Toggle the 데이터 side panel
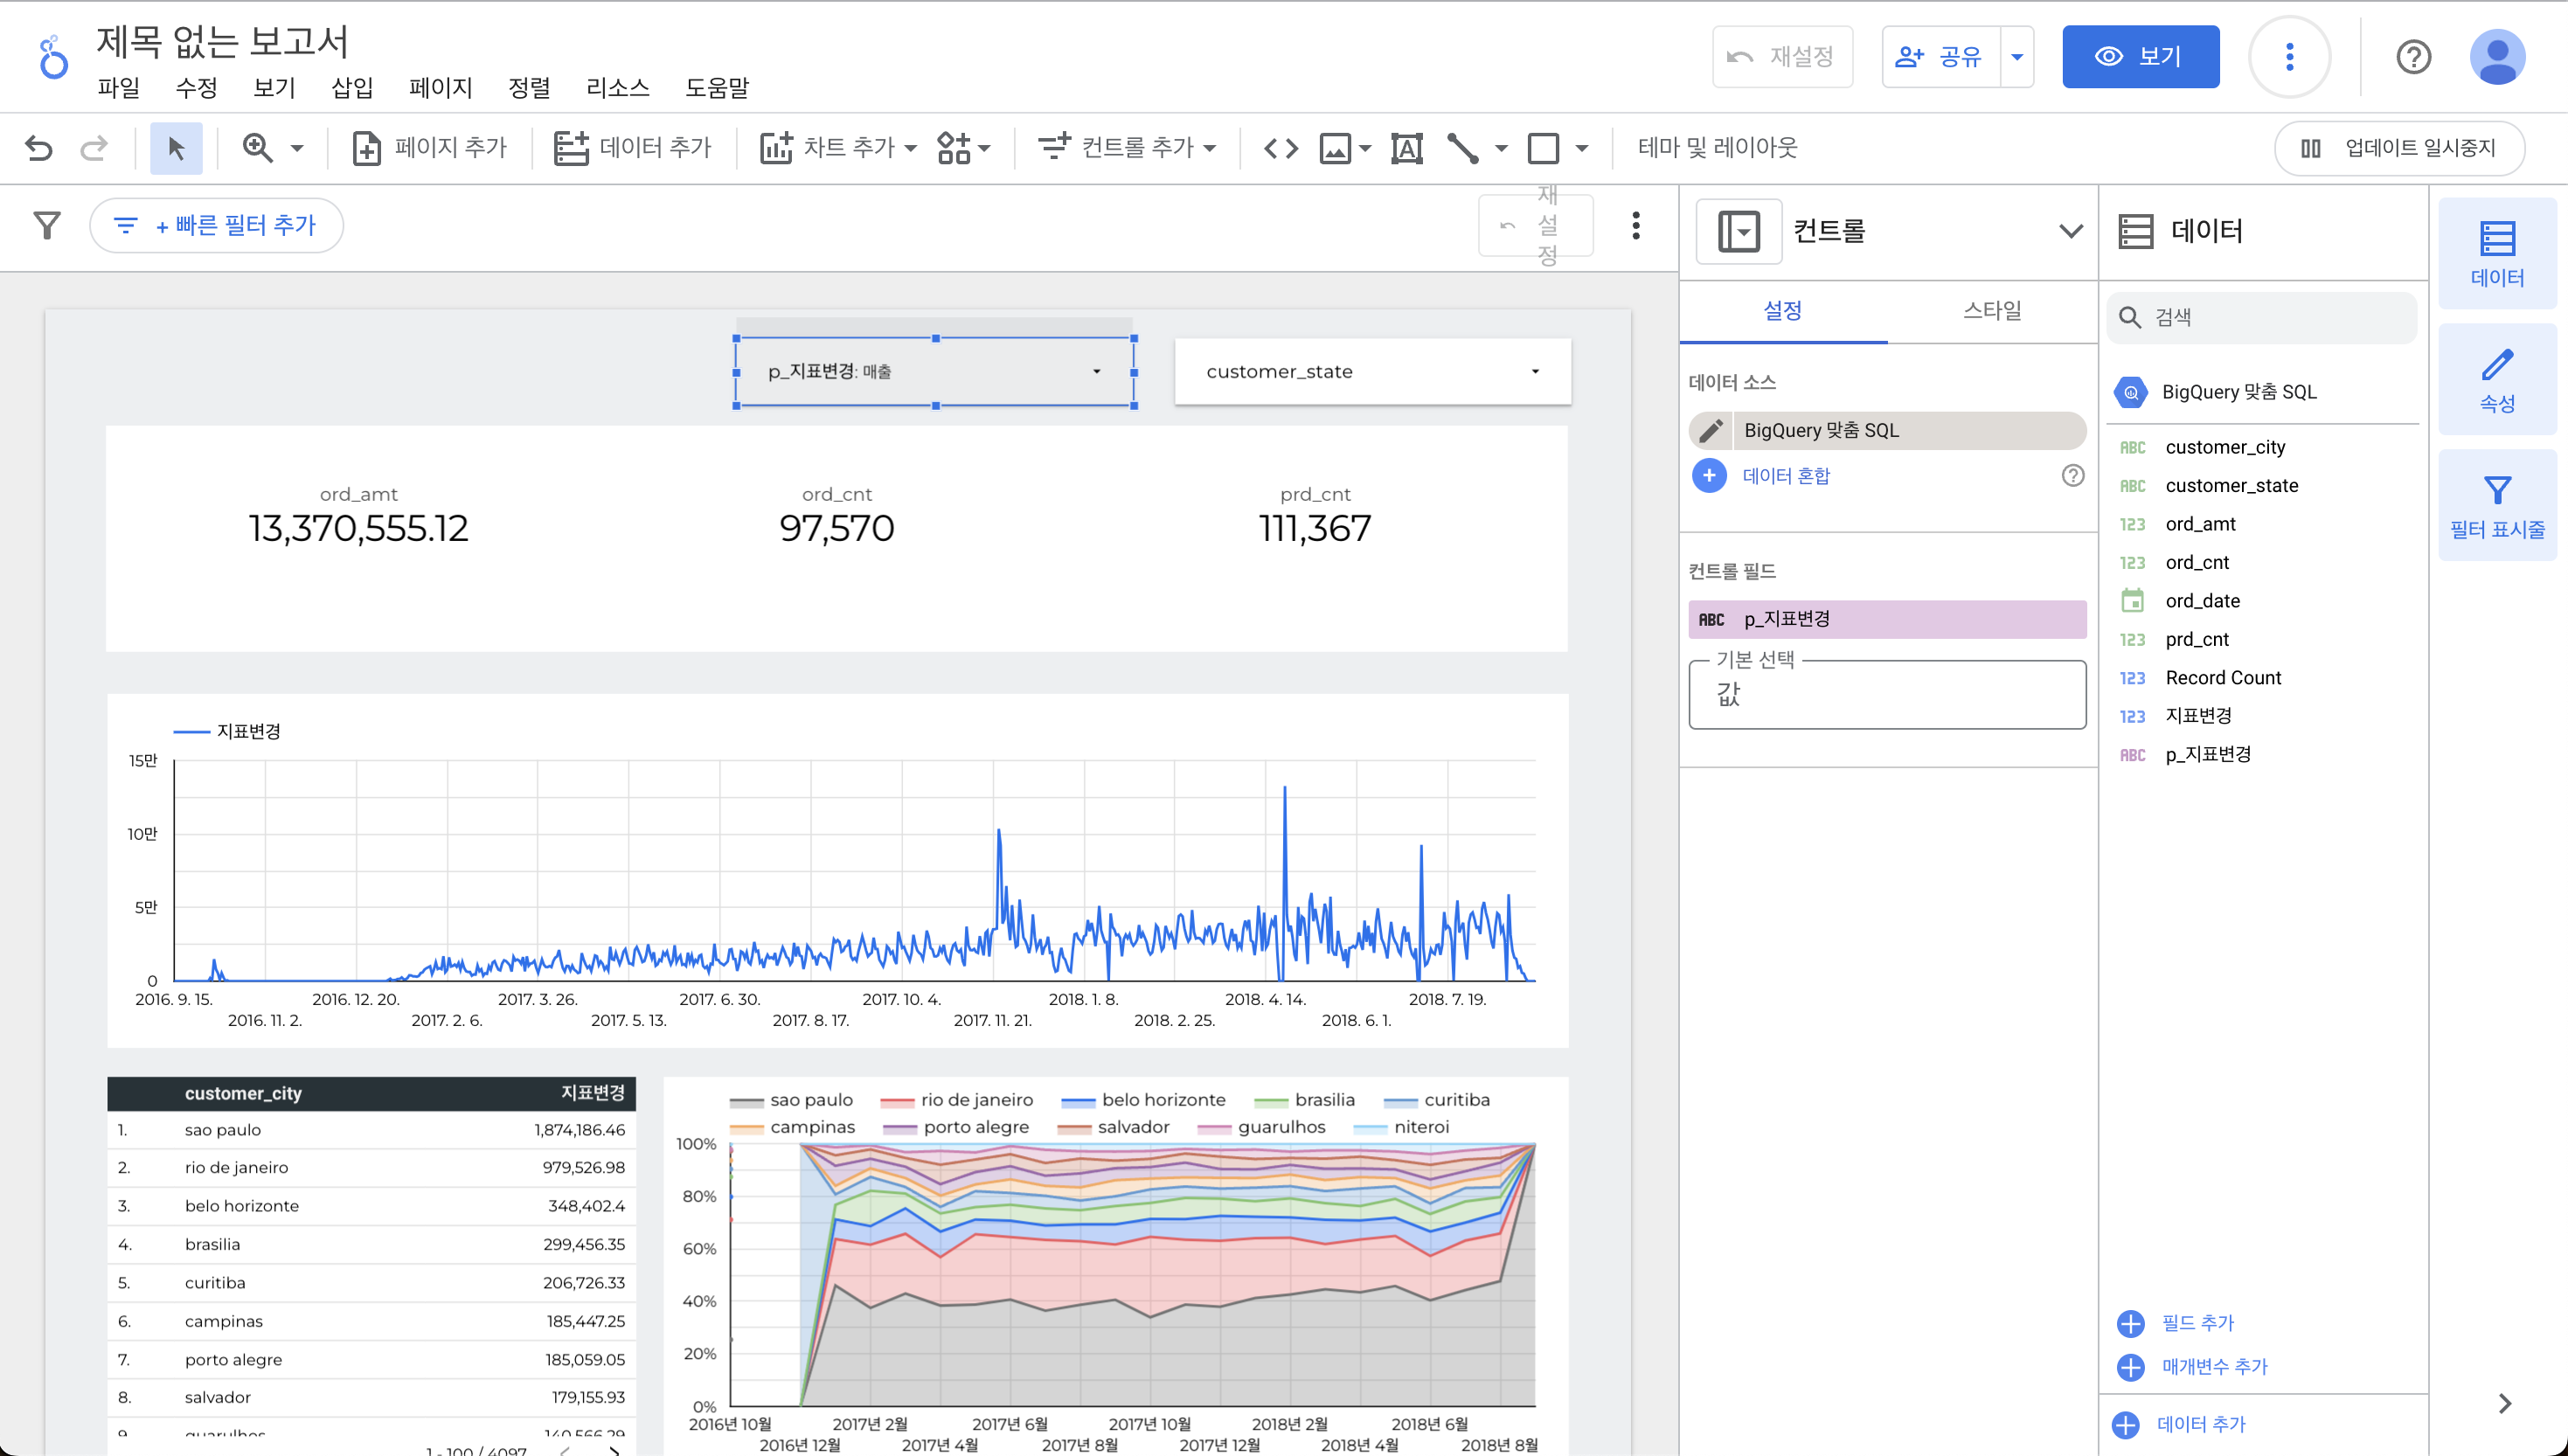 [x=2496, y=253]
